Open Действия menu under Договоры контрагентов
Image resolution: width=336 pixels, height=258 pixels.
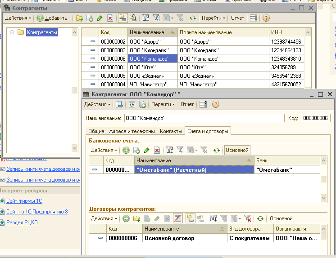104,218
